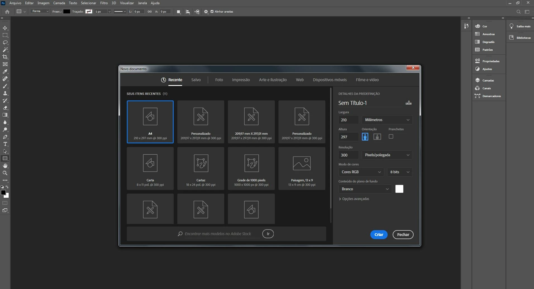Switch to the Impressão tab
Image resolution: width=534 pixels, height=289 pixels.
coord(241,80)
